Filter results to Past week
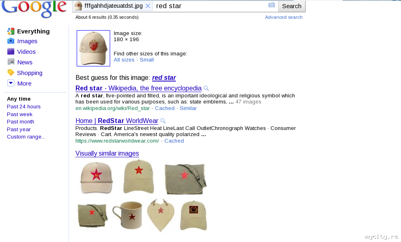This screenshot has height=242, width=401. click(x=20, y=114)
